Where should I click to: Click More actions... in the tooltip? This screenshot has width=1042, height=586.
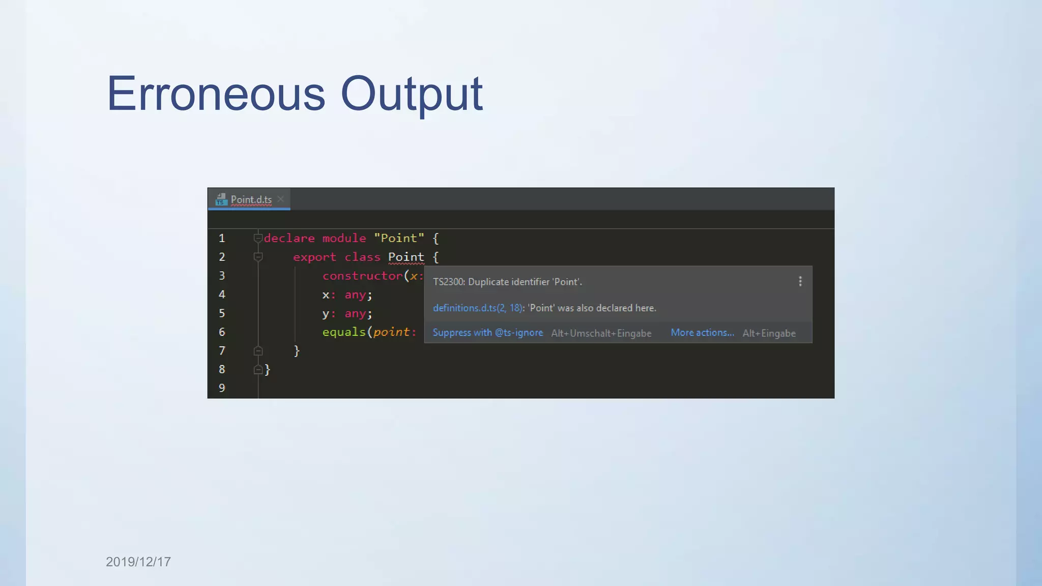tap(702, 333)
